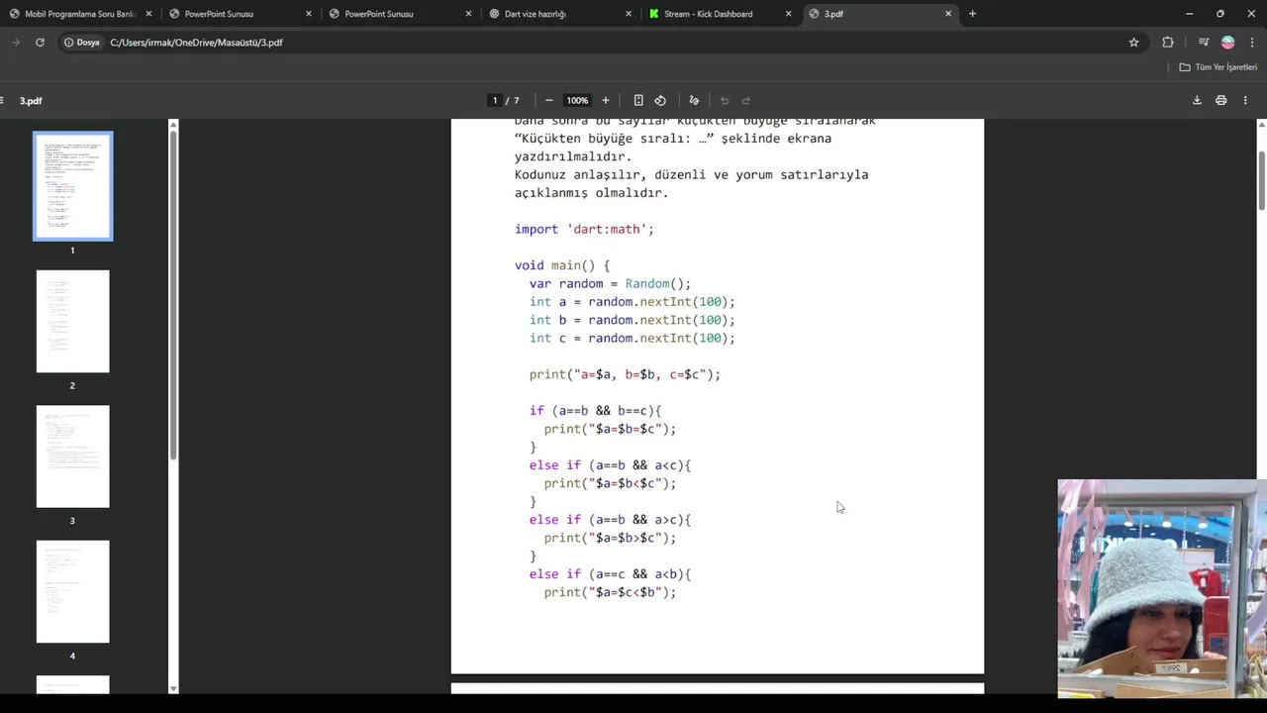Click the address bar file path

(196, 43)
